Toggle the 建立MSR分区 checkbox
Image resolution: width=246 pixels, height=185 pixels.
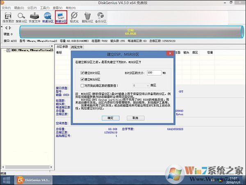pos(83,79)
